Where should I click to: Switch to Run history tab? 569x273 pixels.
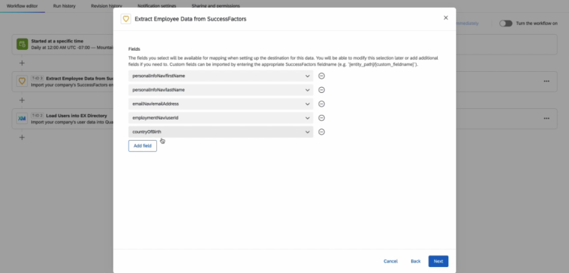64,6
